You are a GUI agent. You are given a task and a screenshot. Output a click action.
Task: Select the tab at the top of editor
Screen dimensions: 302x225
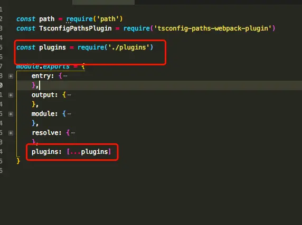pos(103,2)
